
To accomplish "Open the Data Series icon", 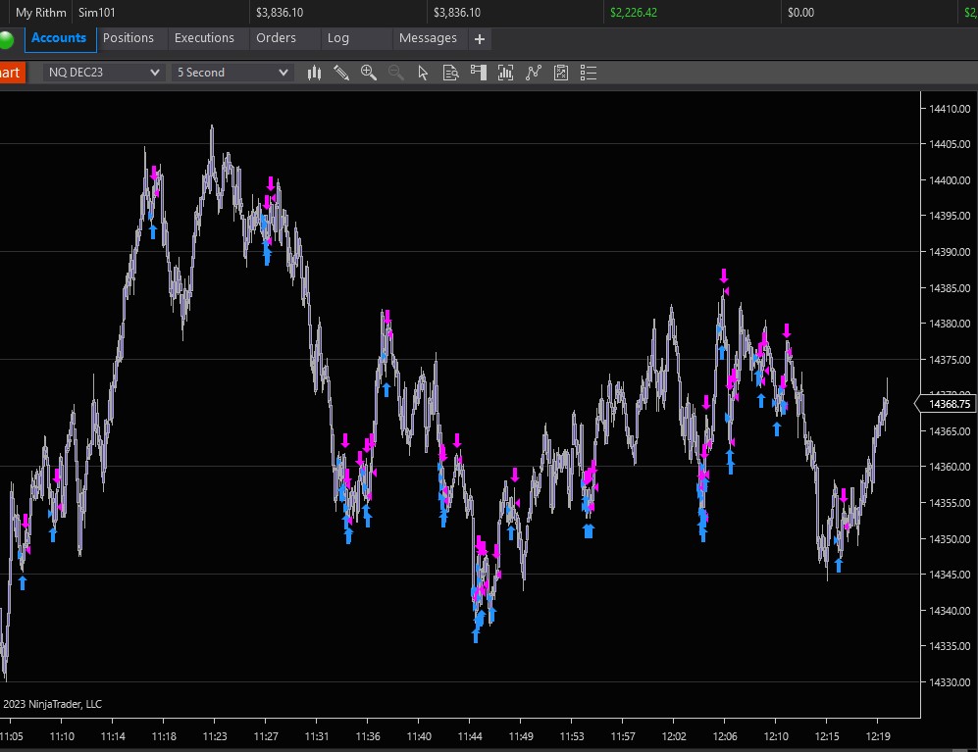I will pos(451,73).
